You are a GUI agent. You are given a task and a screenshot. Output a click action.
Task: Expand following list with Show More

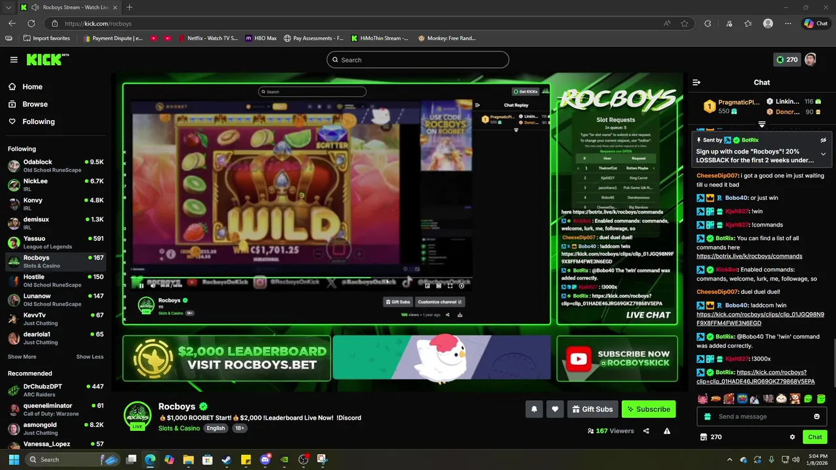point(22,357)
